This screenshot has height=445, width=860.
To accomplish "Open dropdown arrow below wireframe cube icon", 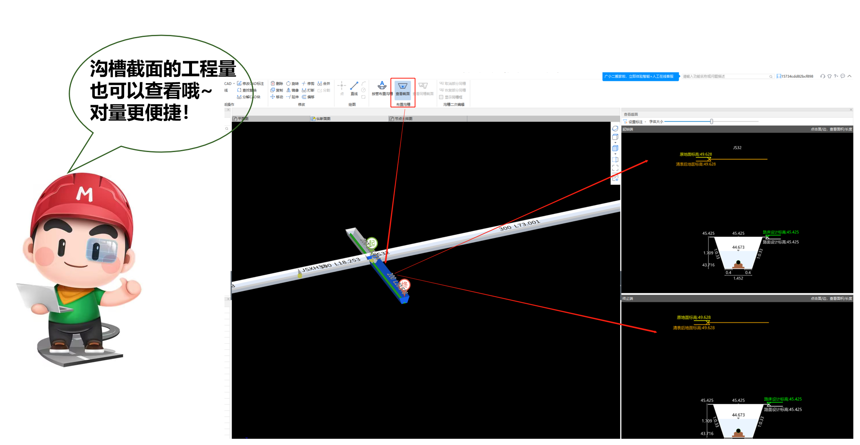I will (x=615, y=143).
